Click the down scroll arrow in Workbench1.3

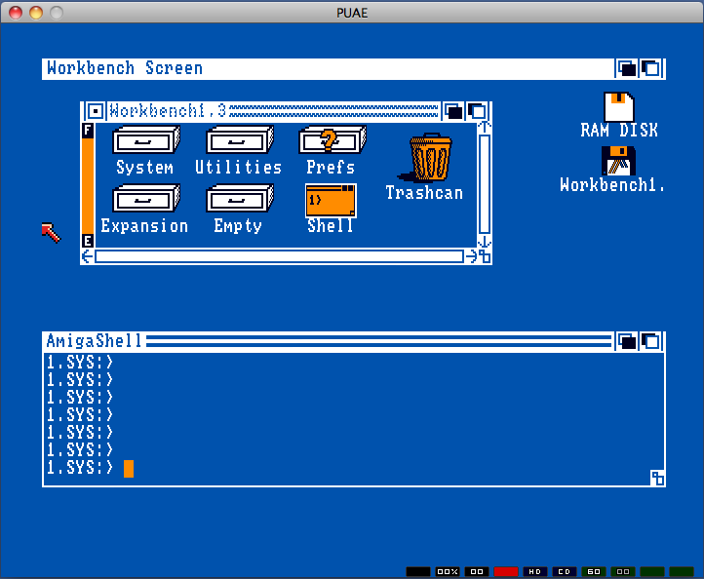484,242
